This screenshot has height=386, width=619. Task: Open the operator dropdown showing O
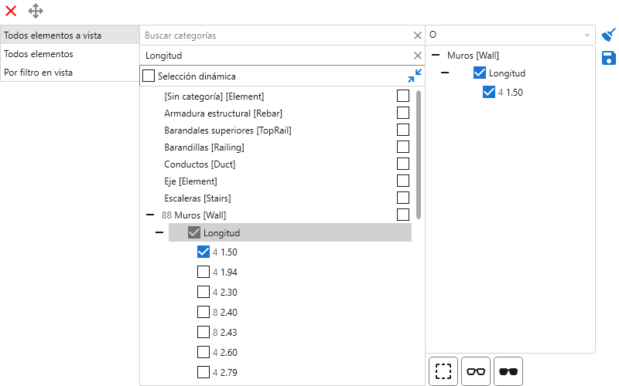pyautogui.click(x=587, y=36)
